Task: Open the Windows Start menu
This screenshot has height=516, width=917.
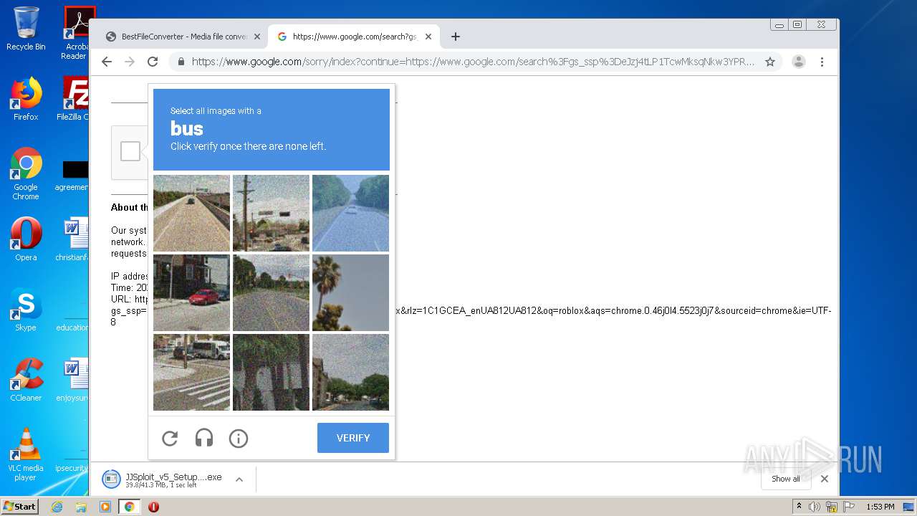Action: point(20,507)
